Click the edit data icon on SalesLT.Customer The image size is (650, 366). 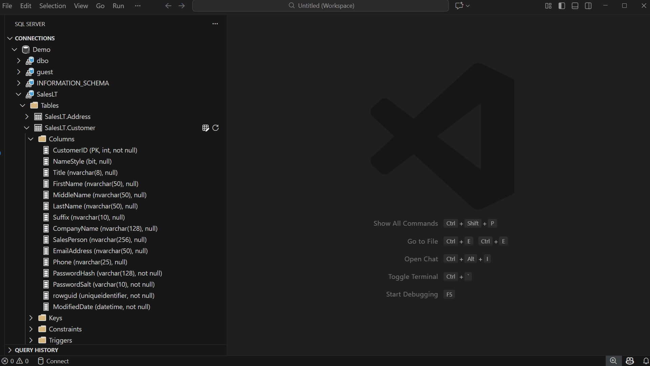pos(205,128)
